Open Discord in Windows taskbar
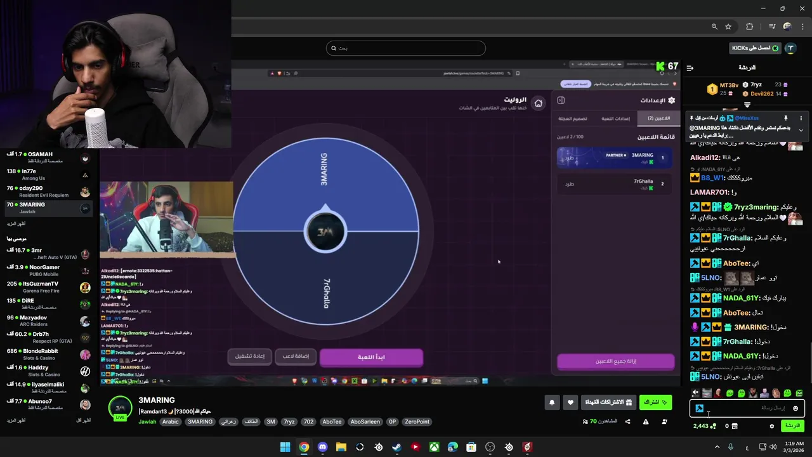The width and height of the screenshot is (812, 457). [x=322, y=447]
